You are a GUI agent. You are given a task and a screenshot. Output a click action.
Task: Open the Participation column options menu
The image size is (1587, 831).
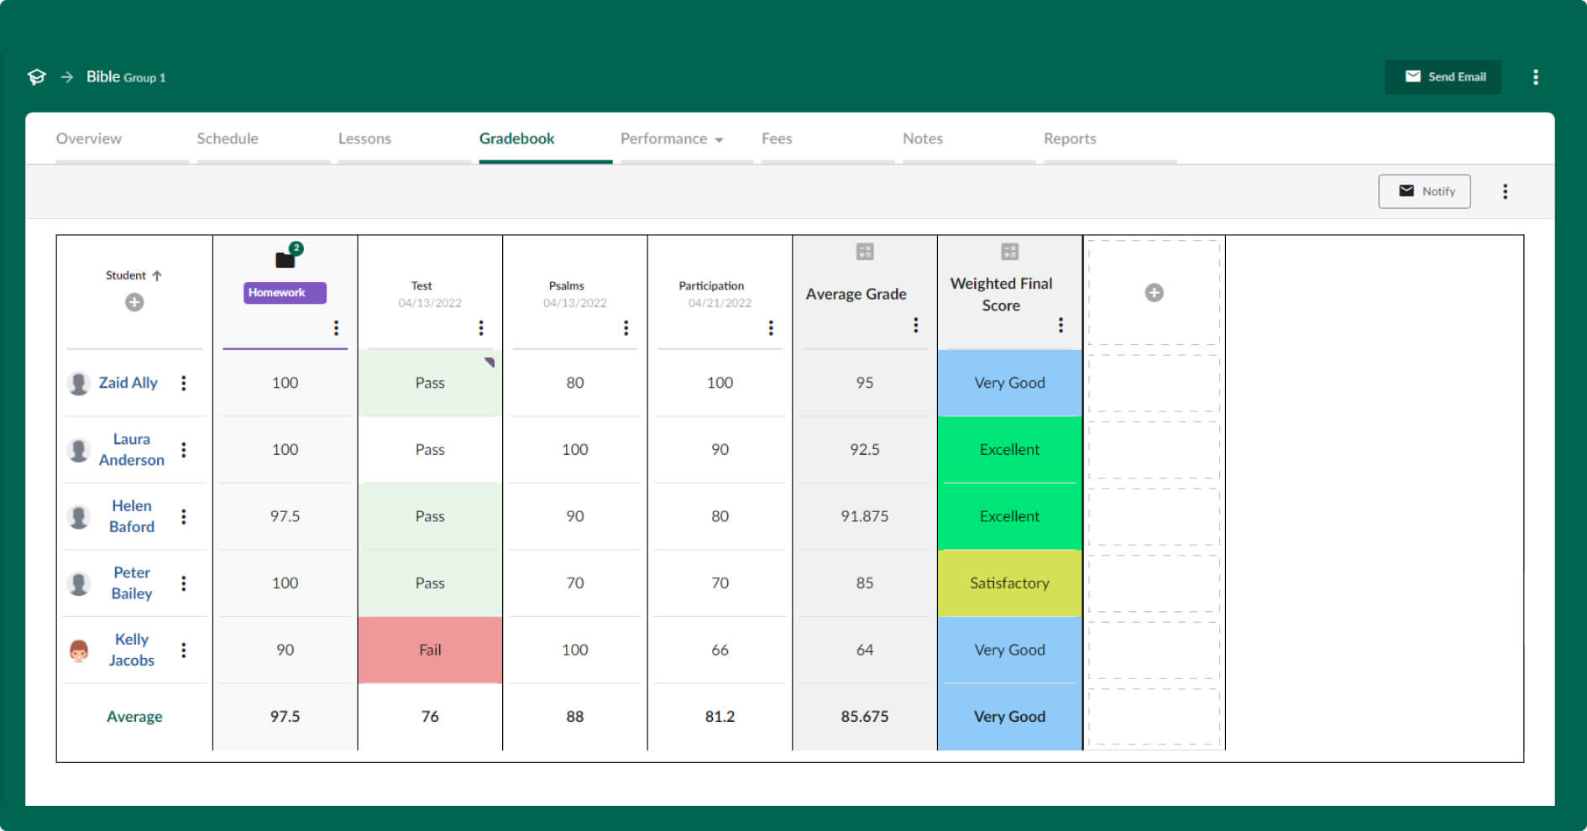[x=771, y=327]
